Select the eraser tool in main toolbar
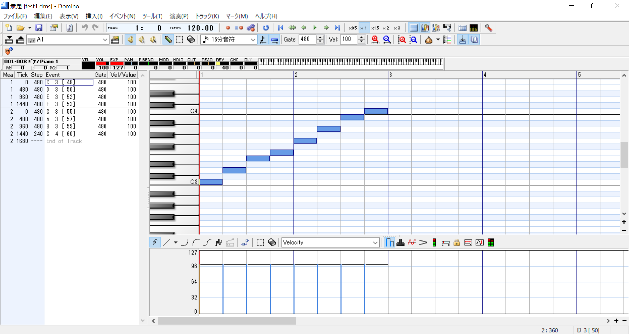 pyautogui.click(x=191, y=40)
